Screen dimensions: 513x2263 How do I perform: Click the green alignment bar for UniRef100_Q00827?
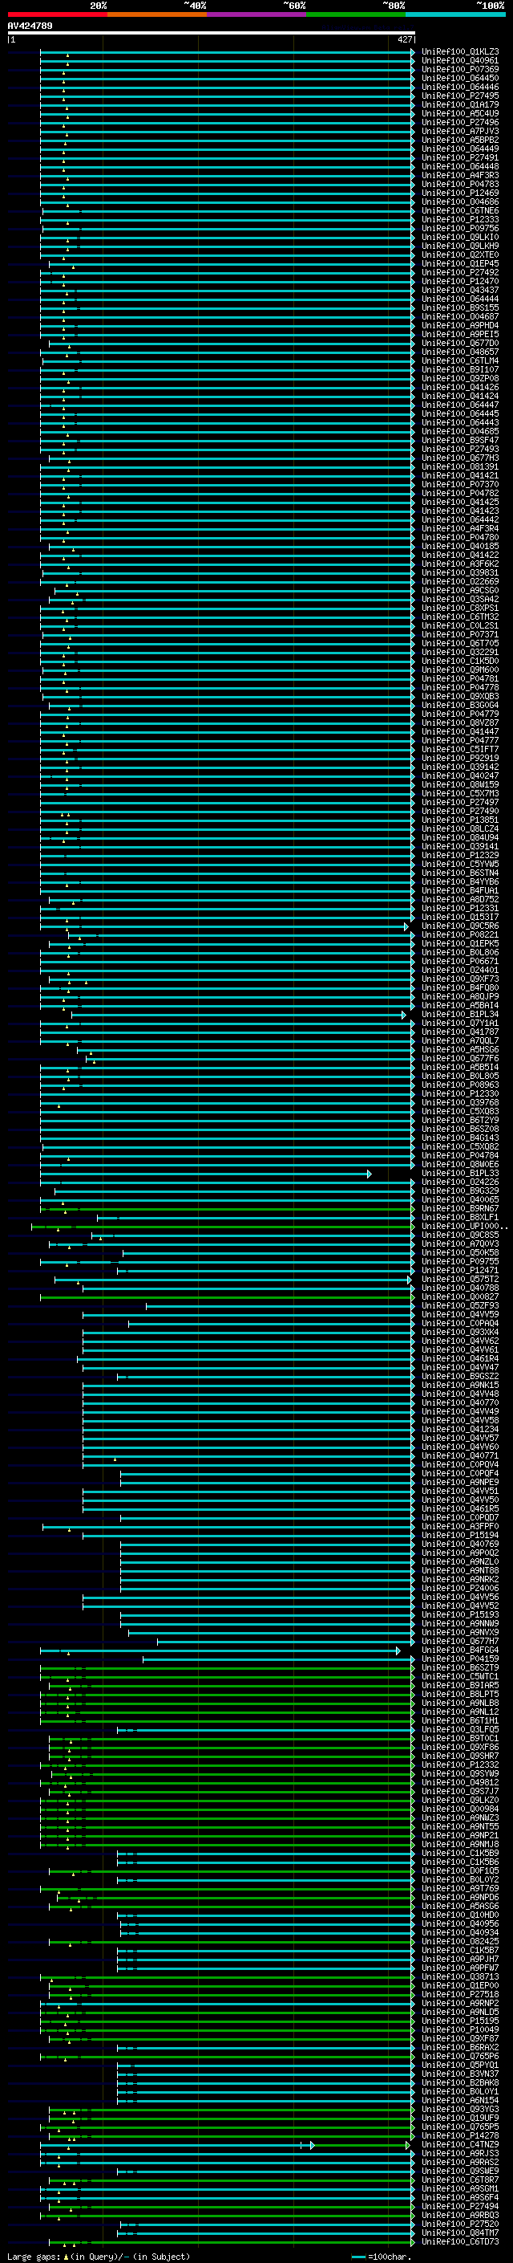point(227,1297)
